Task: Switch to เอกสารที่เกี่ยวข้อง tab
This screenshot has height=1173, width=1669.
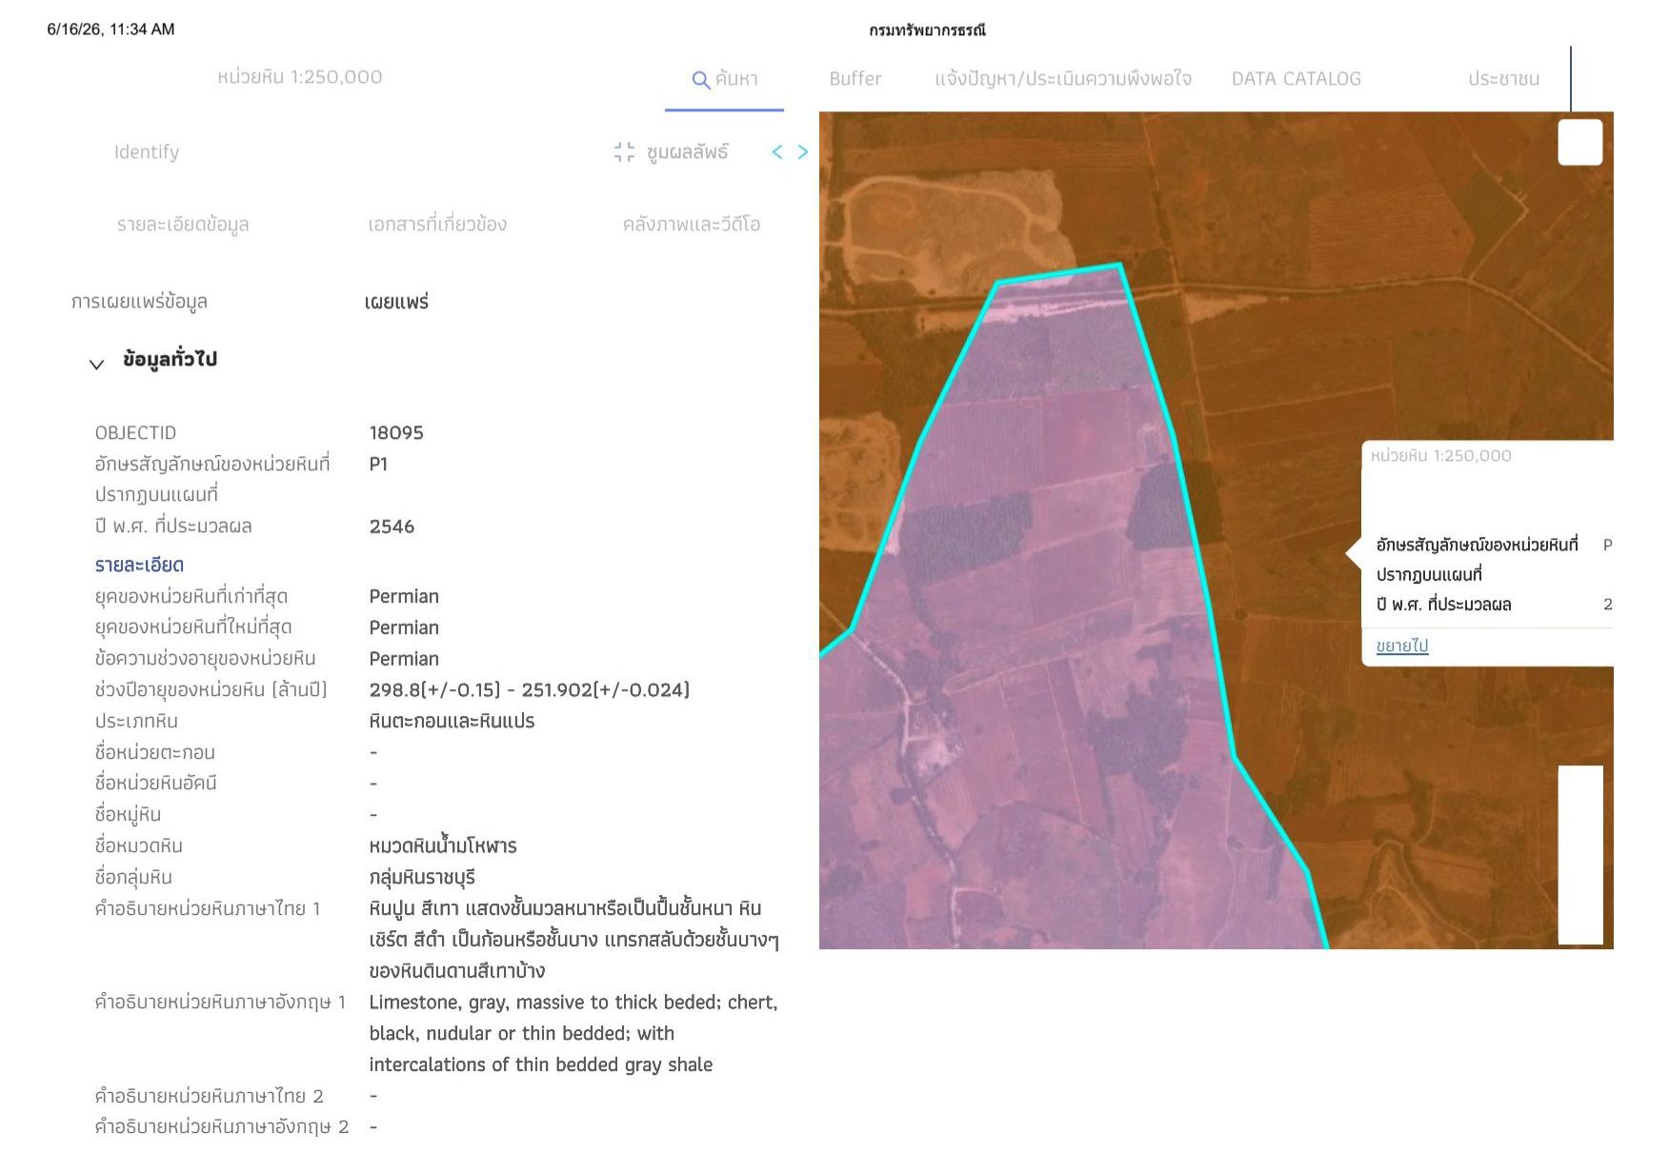Action: pyautogui.click(x=437, y=225)
